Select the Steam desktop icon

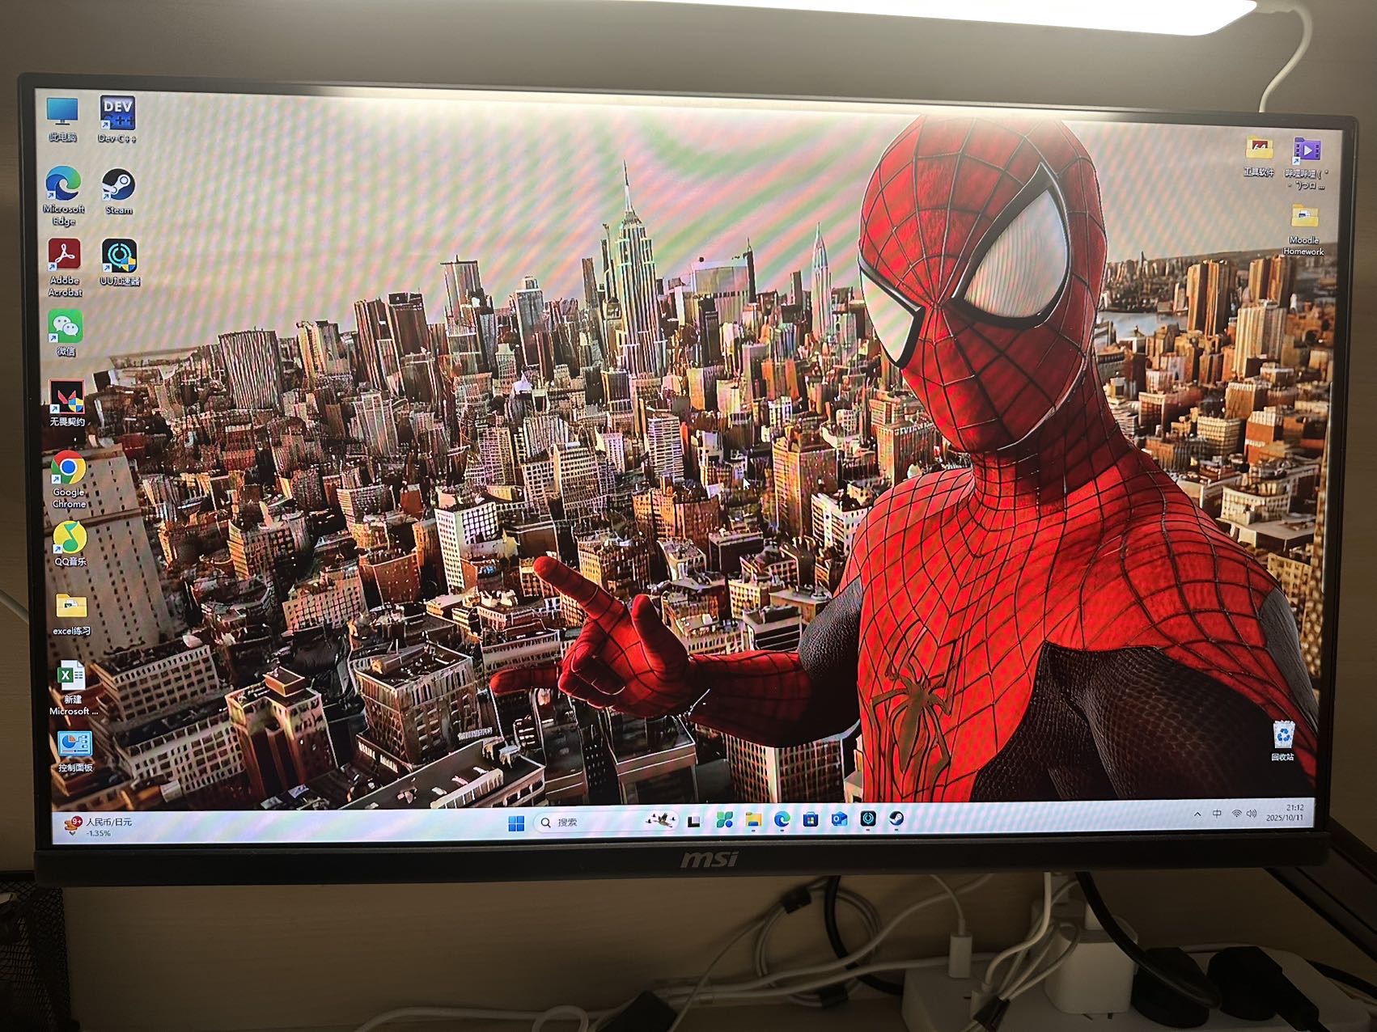point(118,188)
